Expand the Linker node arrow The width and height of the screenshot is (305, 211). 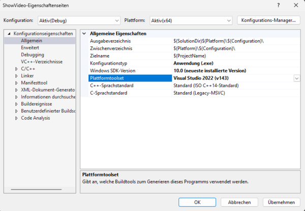click(x=16, y=75)
